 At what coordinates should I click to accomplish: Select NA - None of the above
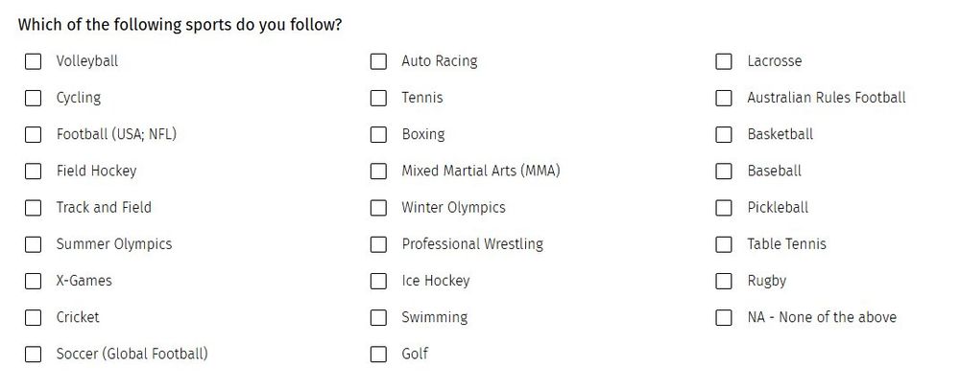pos(724,317)
